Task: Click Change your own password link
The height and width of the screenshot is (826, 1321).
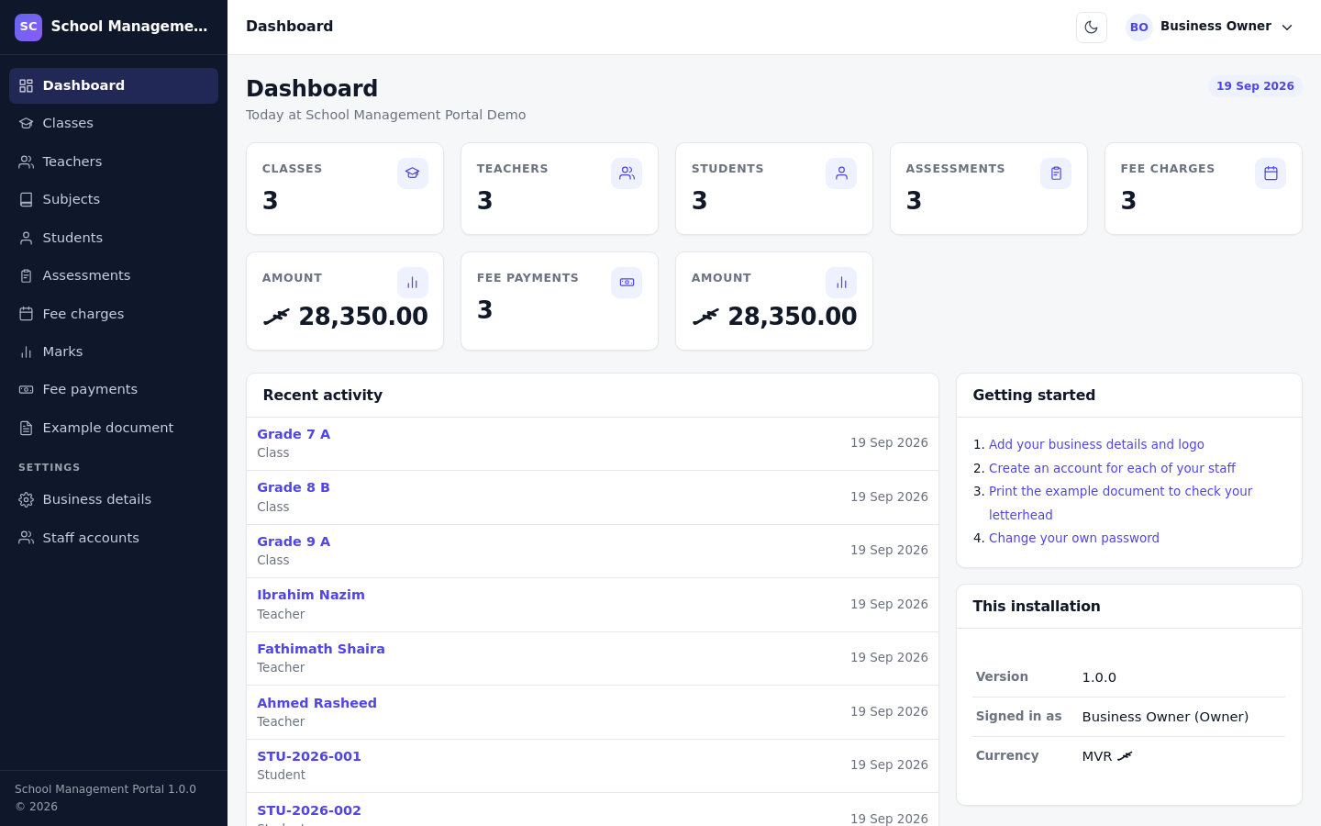Action: tap(1074, 538)
